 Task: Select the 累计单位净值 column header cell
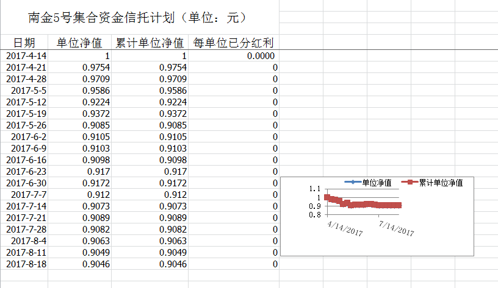coord(150,43)
